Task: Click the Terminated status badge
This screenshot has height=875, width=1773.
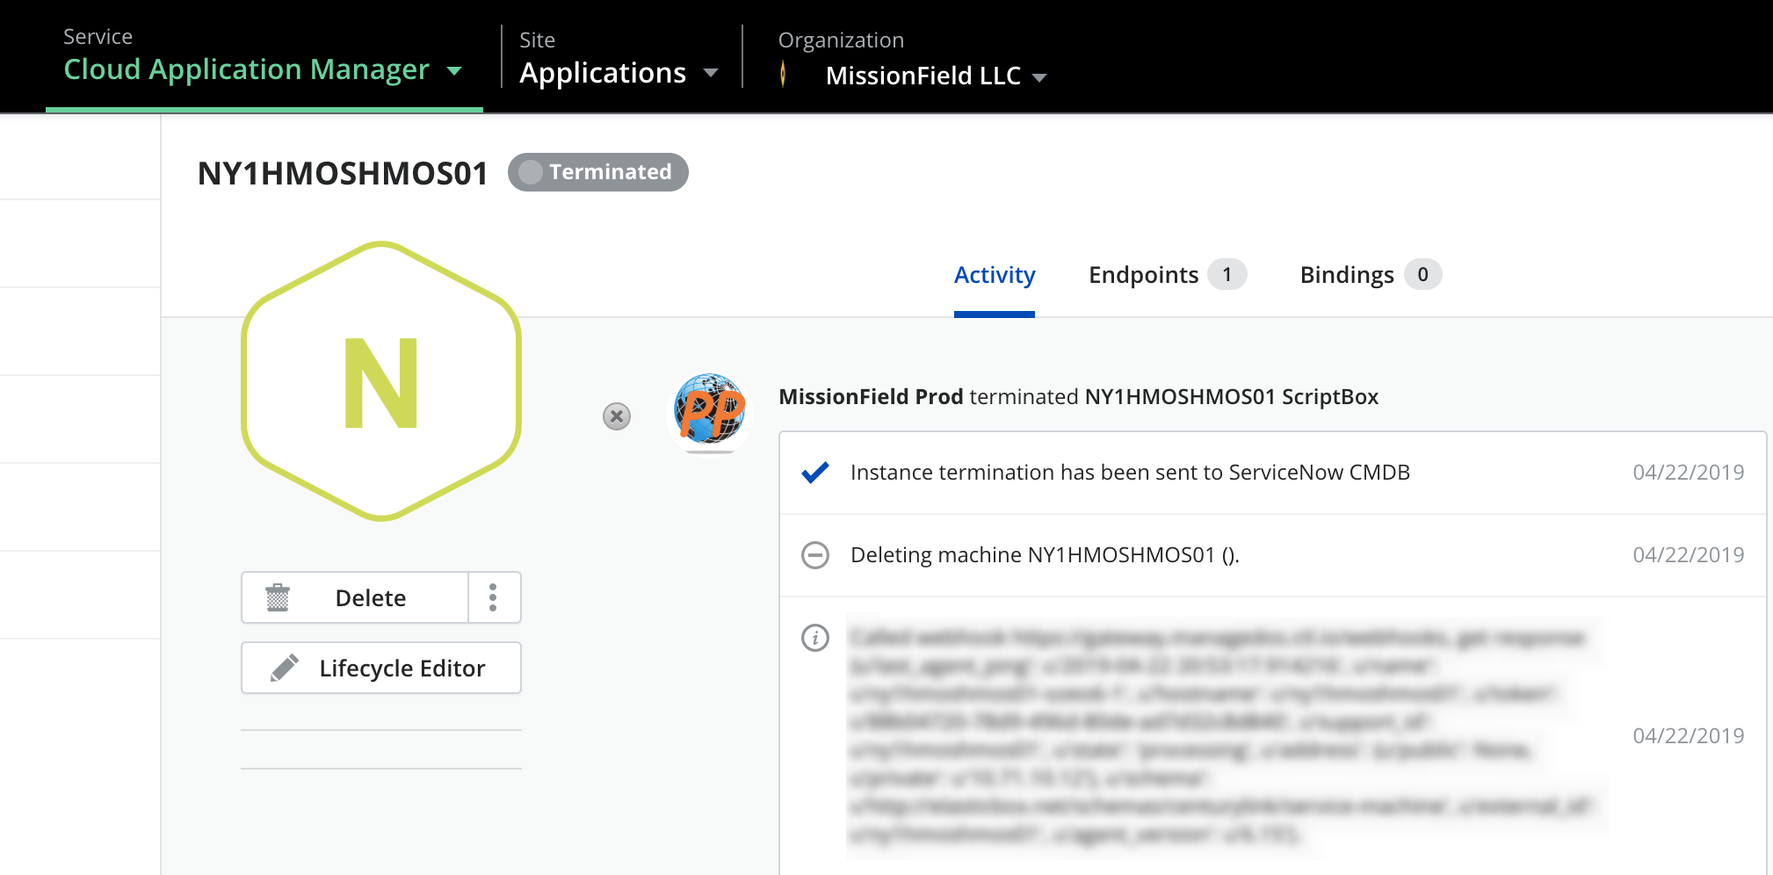Action: (598, 172)
